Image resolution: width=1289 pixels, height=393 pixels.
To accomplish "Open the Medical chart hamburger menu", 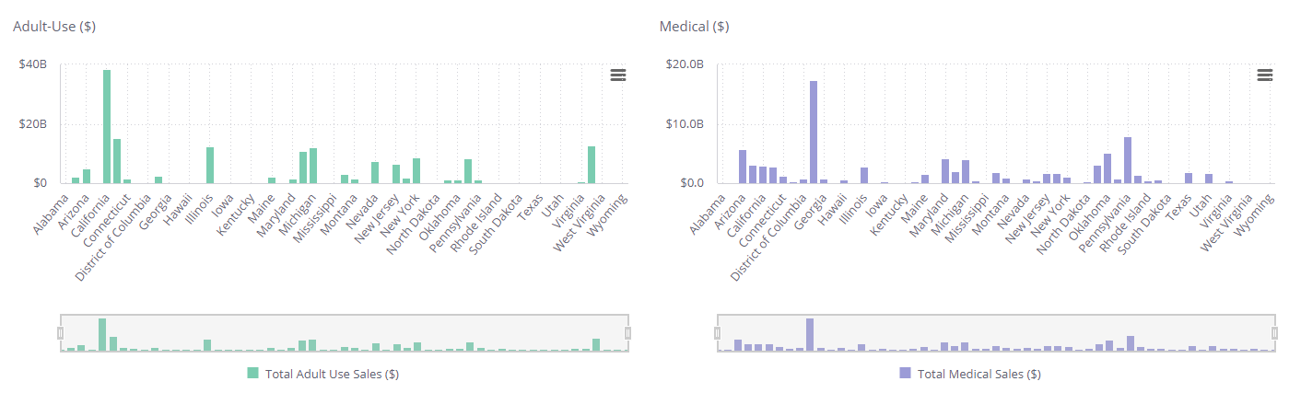I will pos(1266,75).
